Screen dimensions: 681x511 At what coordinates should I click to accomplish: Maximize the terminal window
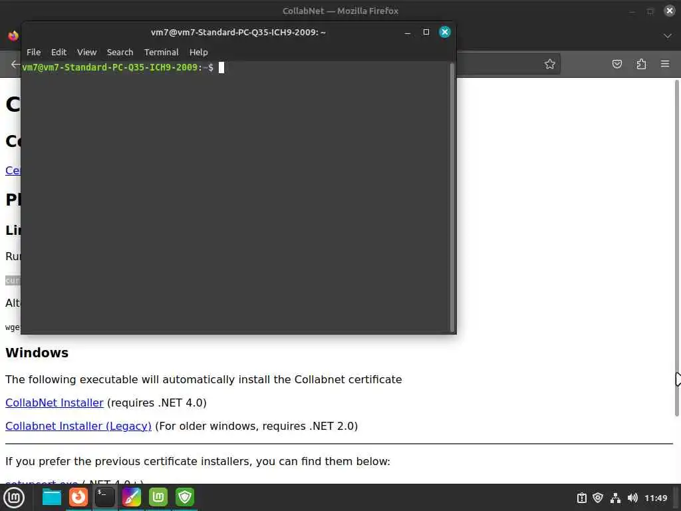[x=426, y=32]
